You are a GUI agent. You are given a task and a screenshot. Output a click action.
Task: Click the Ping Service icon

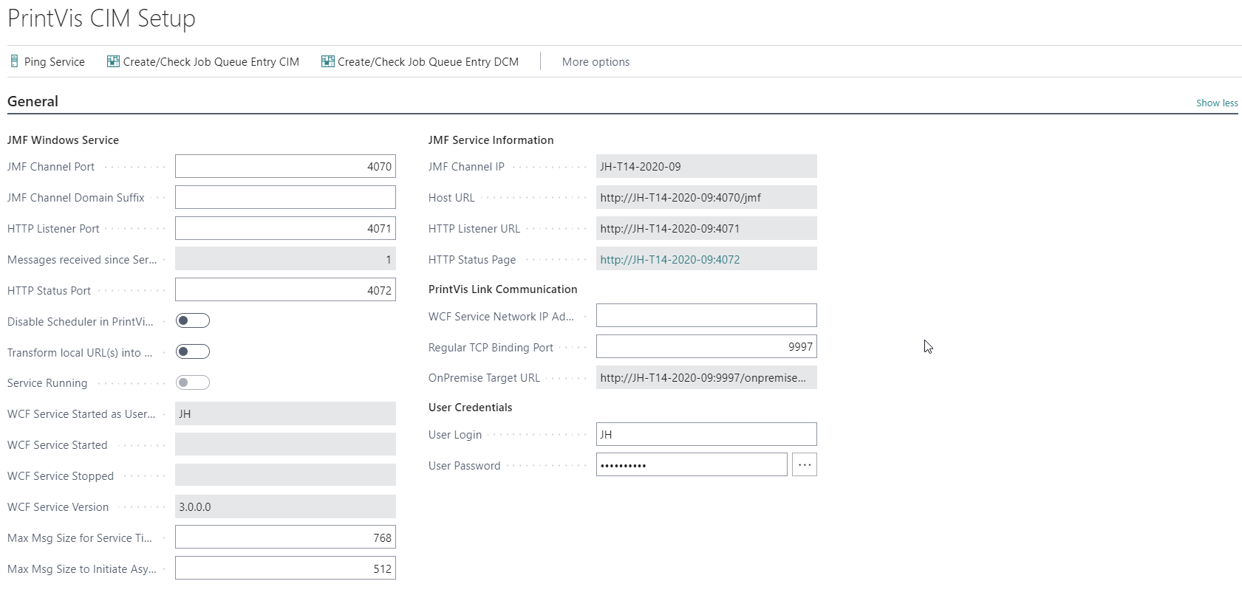[x=14, y=61]
